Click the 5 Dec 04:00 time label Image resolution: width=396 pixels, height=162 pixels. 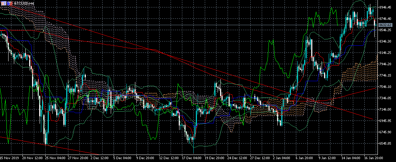click(121, 158)
